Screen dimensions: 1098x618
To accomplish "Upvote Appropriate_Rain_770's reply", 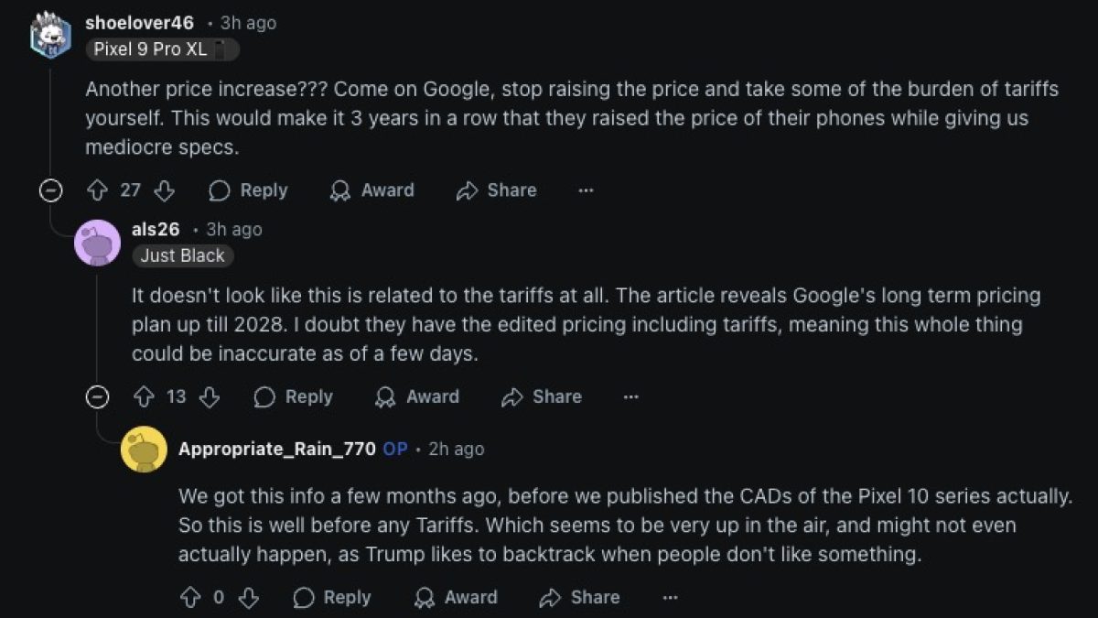I will point(190,598).
